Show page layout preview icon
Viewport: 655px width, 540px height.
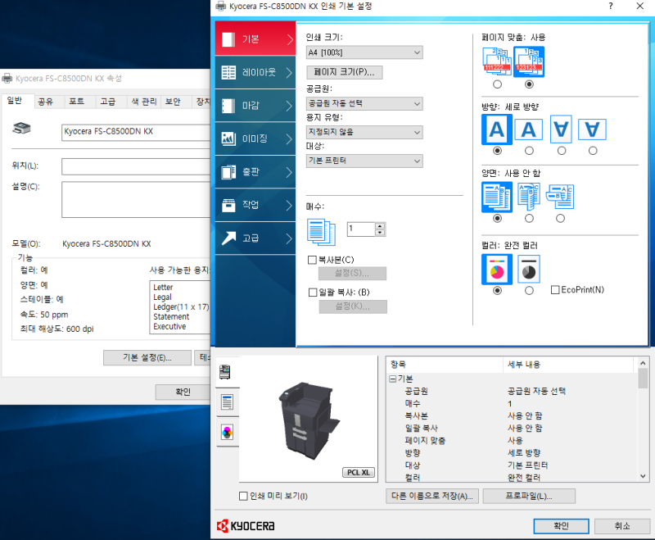click(x=227, y=402)
